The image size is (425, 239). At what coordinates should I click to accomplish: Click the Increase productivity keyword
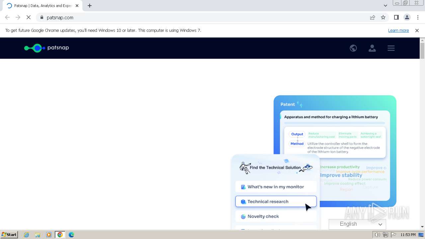pos(340,167)
